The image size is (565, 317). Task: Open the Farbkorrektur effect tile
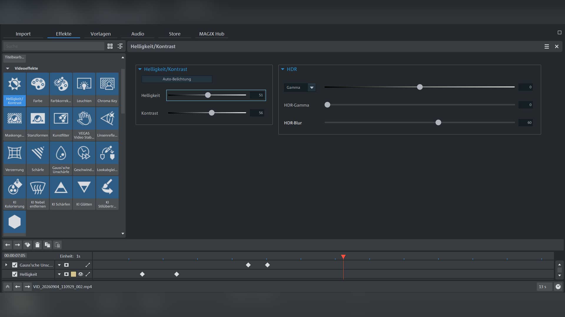tap(61, 89)
